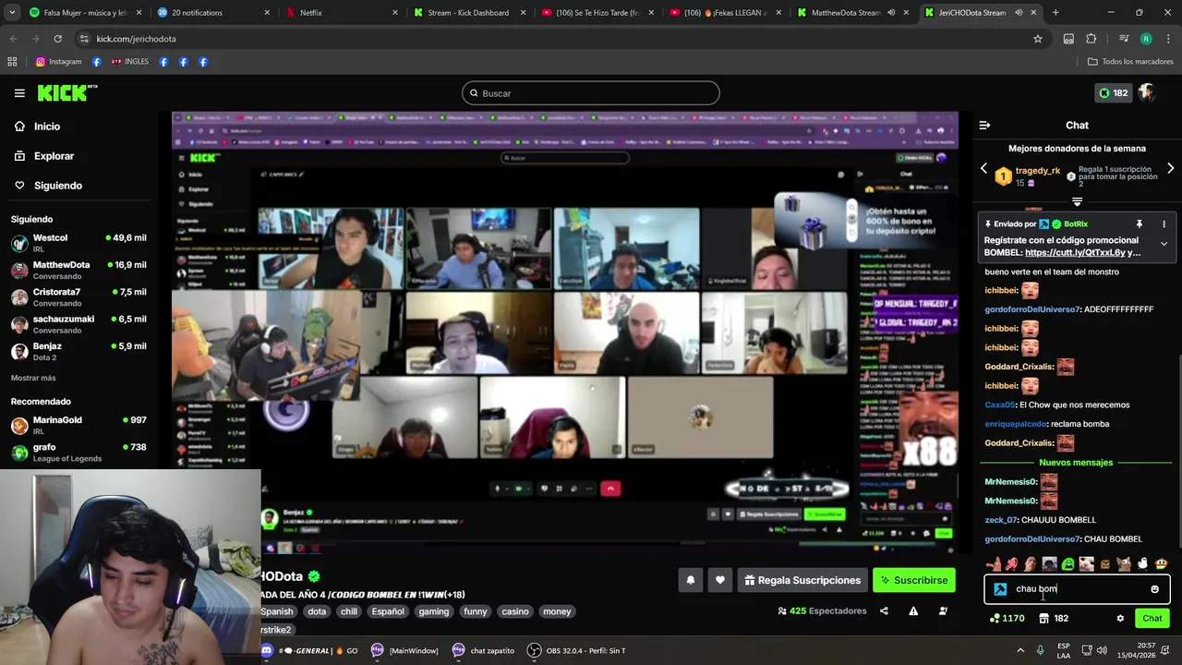Expand following list with Mostrar más

33,378
